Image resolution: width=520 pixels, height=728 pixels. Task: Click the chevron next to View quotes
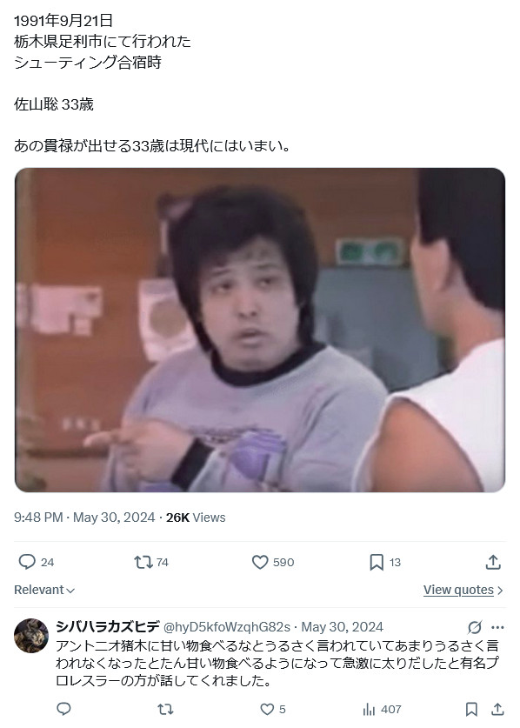pyautogui.click(x=500, y=590)
